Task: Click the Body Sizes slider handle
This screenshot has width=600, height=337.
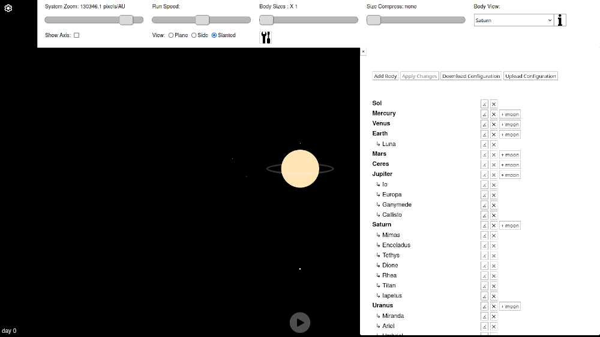Action: 266,20
